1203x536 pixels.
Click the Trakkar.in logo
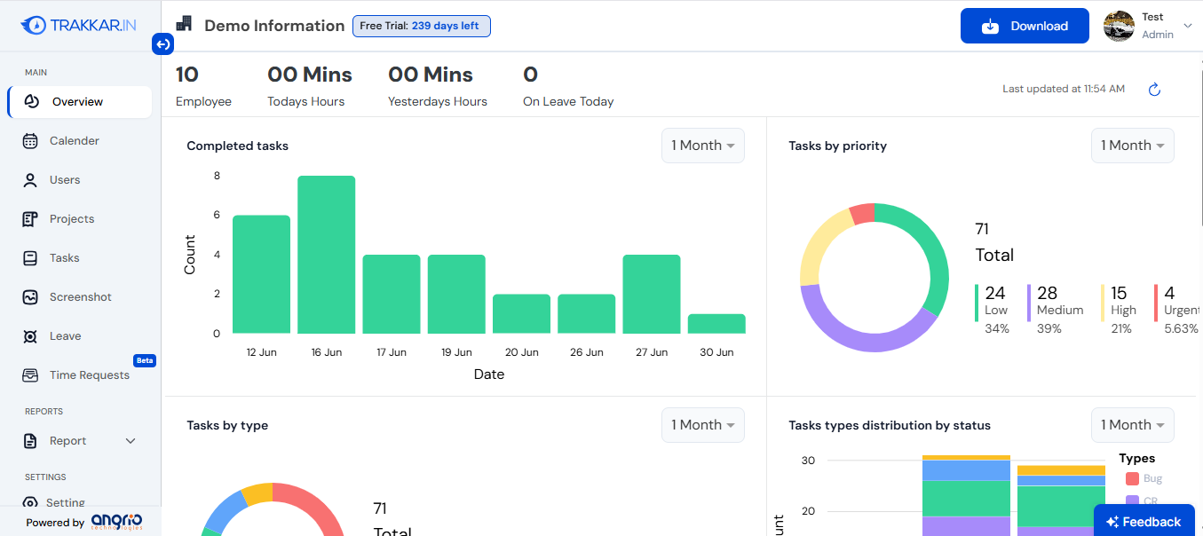point(79,25)
